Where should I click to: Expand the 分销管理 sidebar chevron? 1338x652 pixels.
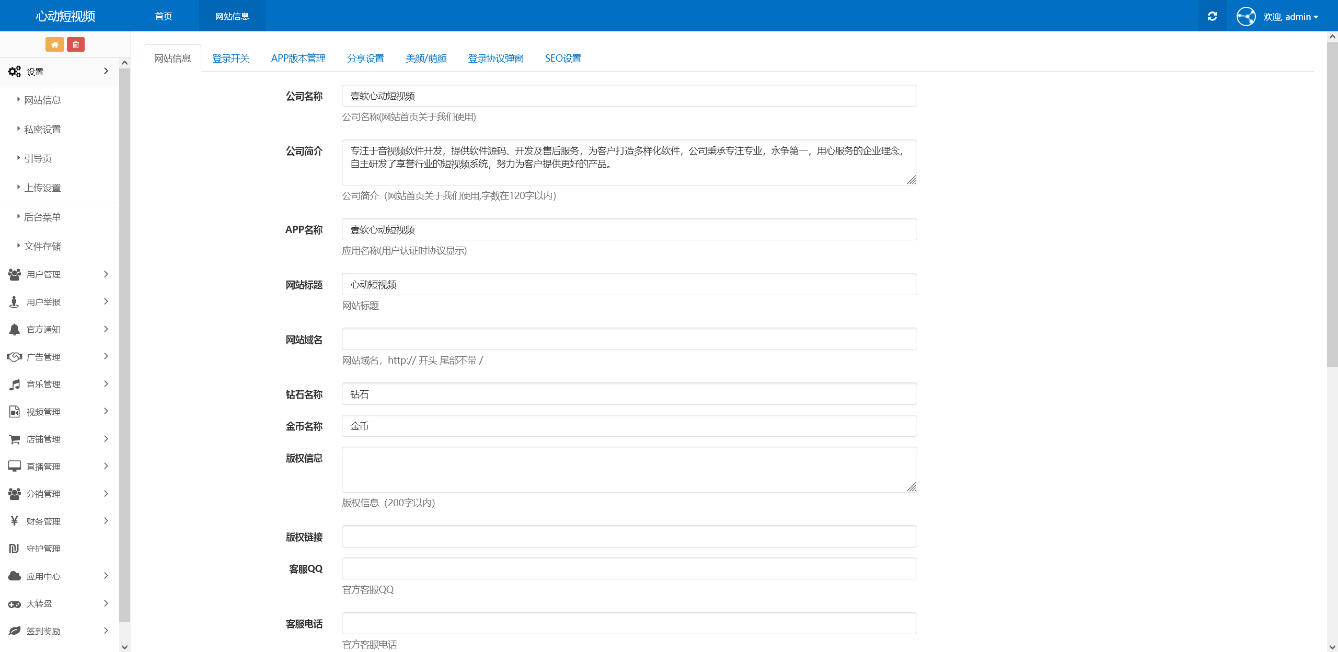pos(106,493)
